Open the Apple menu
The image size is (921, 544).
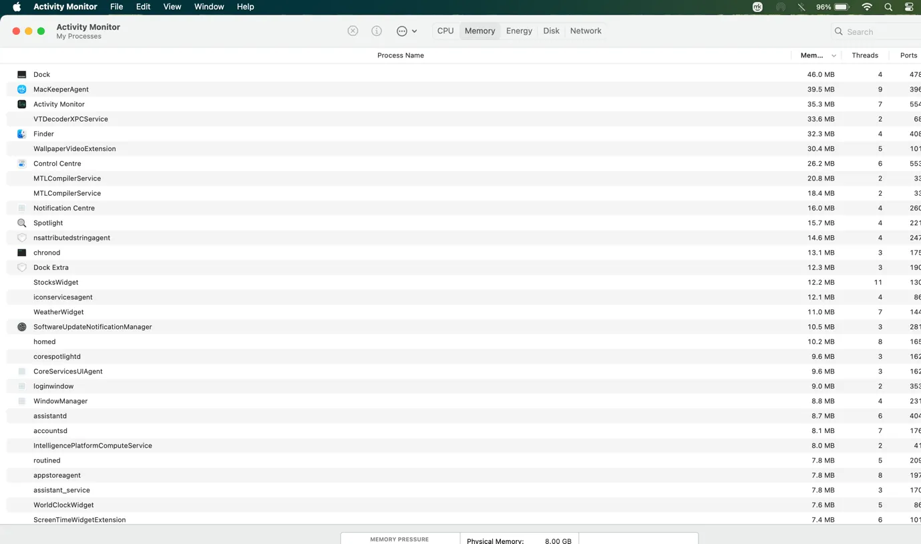[x=17, y=7]
